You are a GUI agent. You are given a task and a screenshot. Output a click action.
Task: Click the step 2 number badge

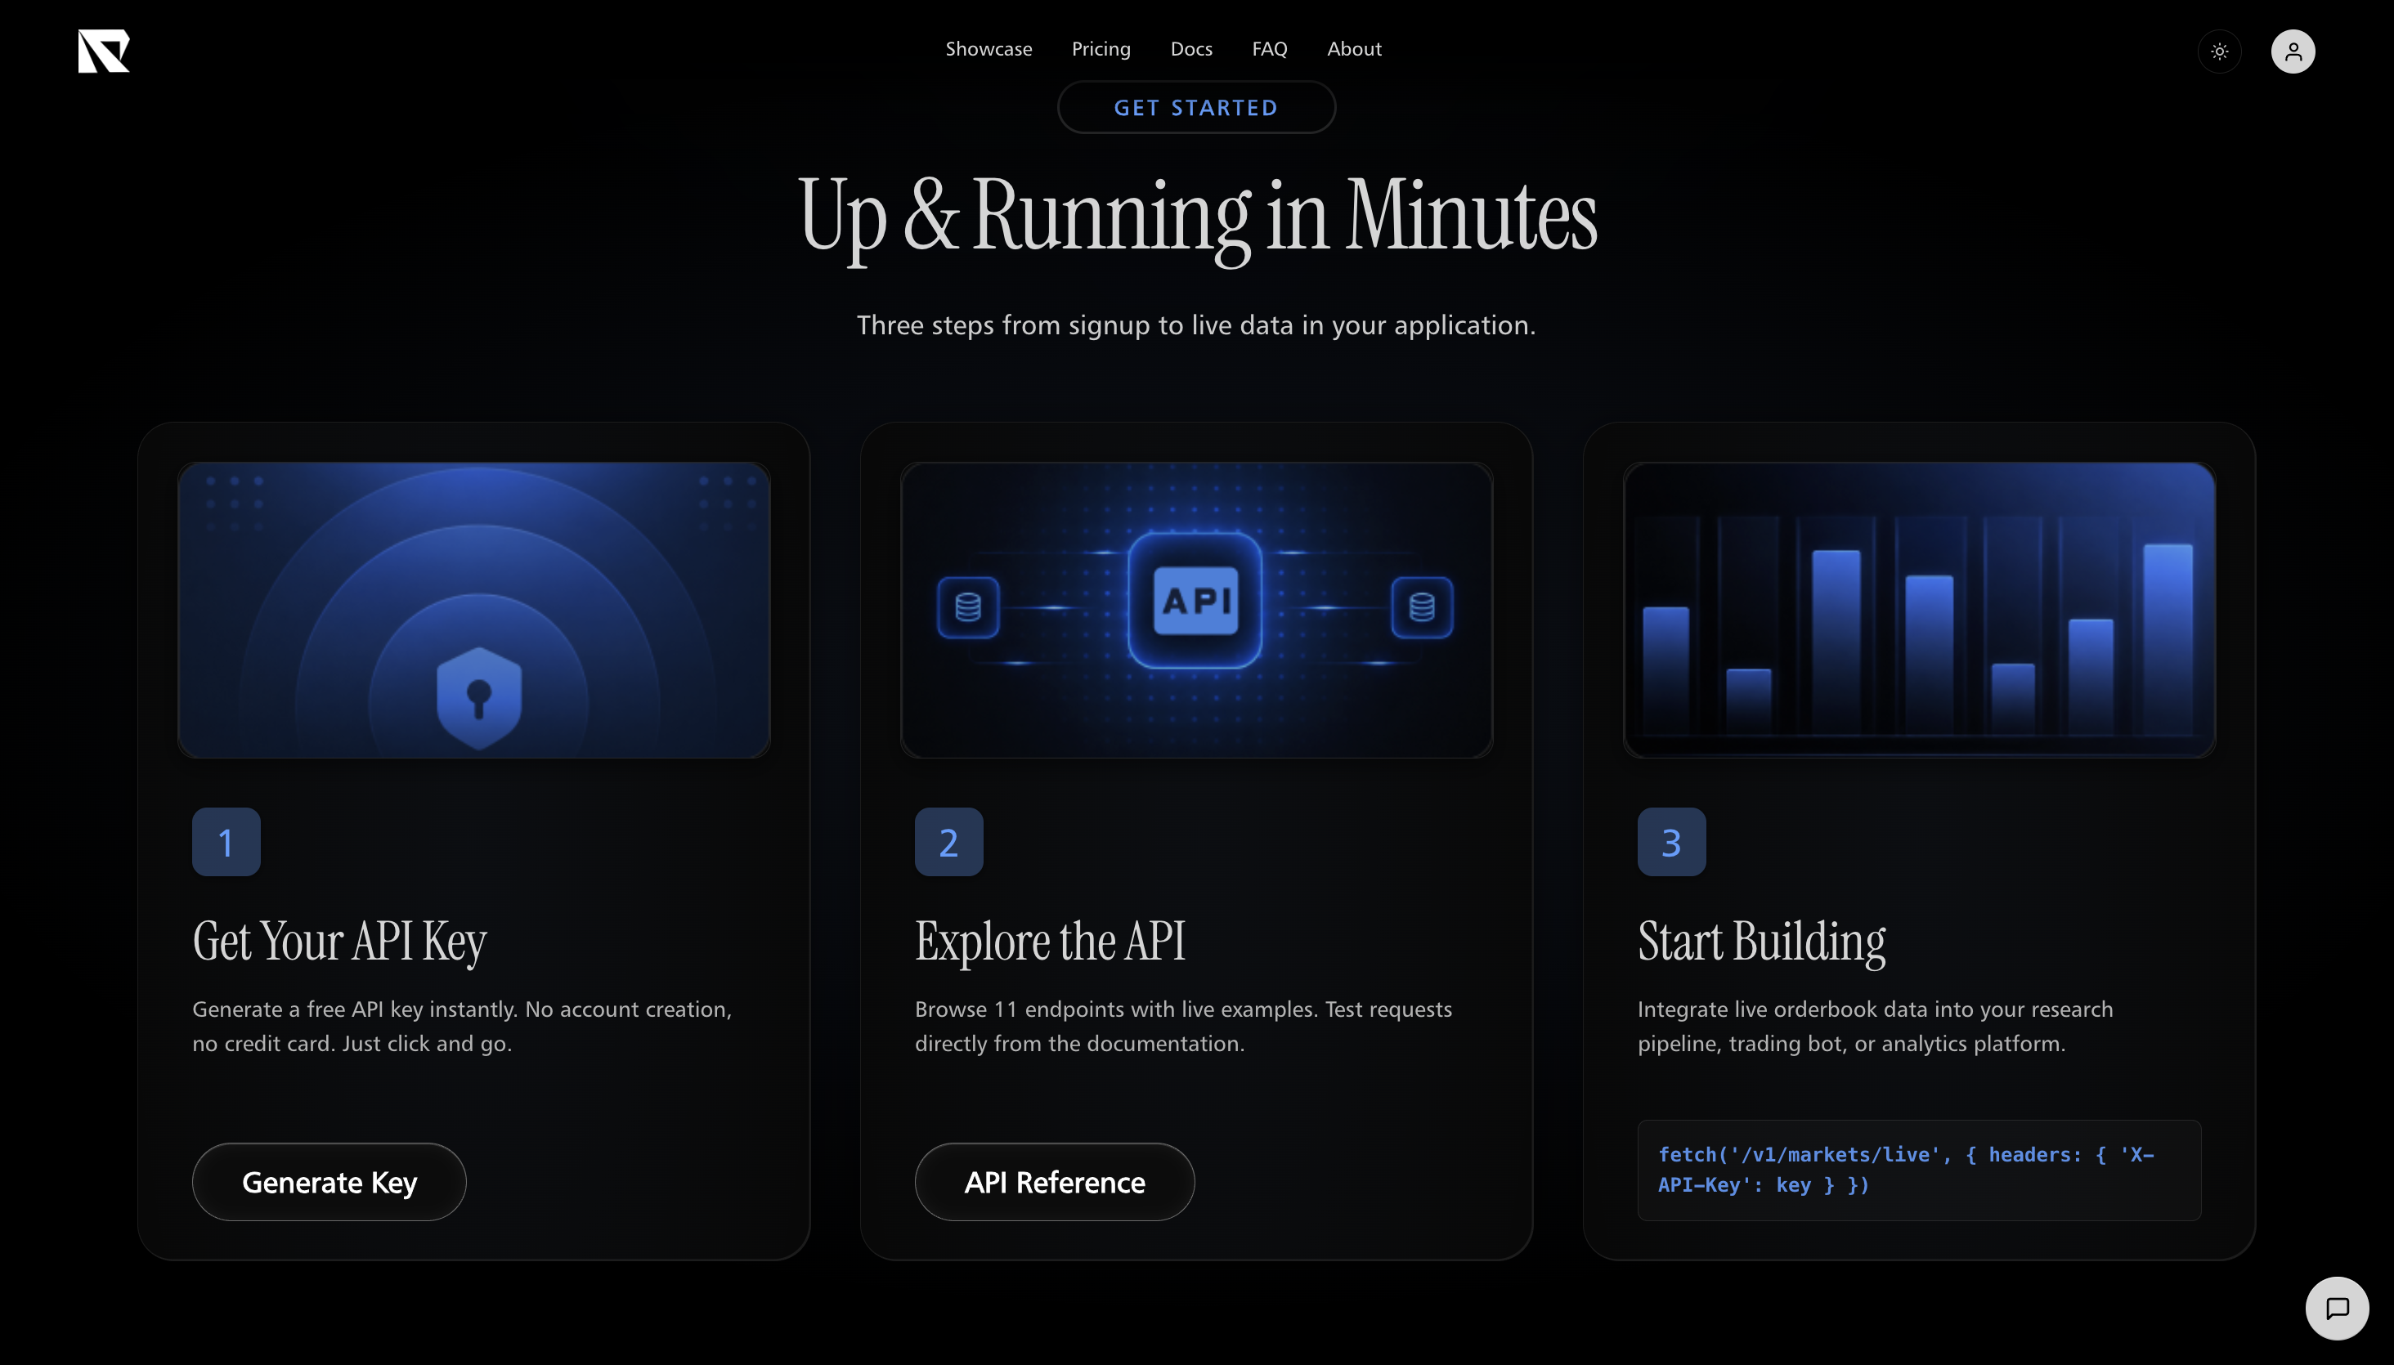(x=948, y=841)
